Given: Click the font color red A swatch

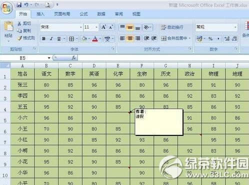Looking at the screenshot, I should 95,39.
